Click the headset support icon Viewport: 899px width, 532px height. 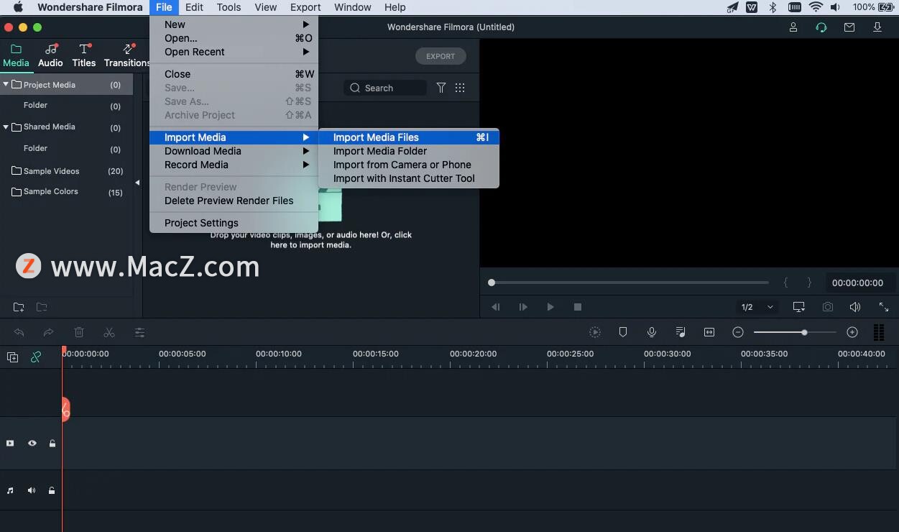(x=821, y=27)
